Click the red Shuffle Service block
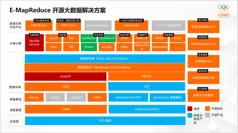This screenshot has height=133, width=238. (x=34, y=42)
